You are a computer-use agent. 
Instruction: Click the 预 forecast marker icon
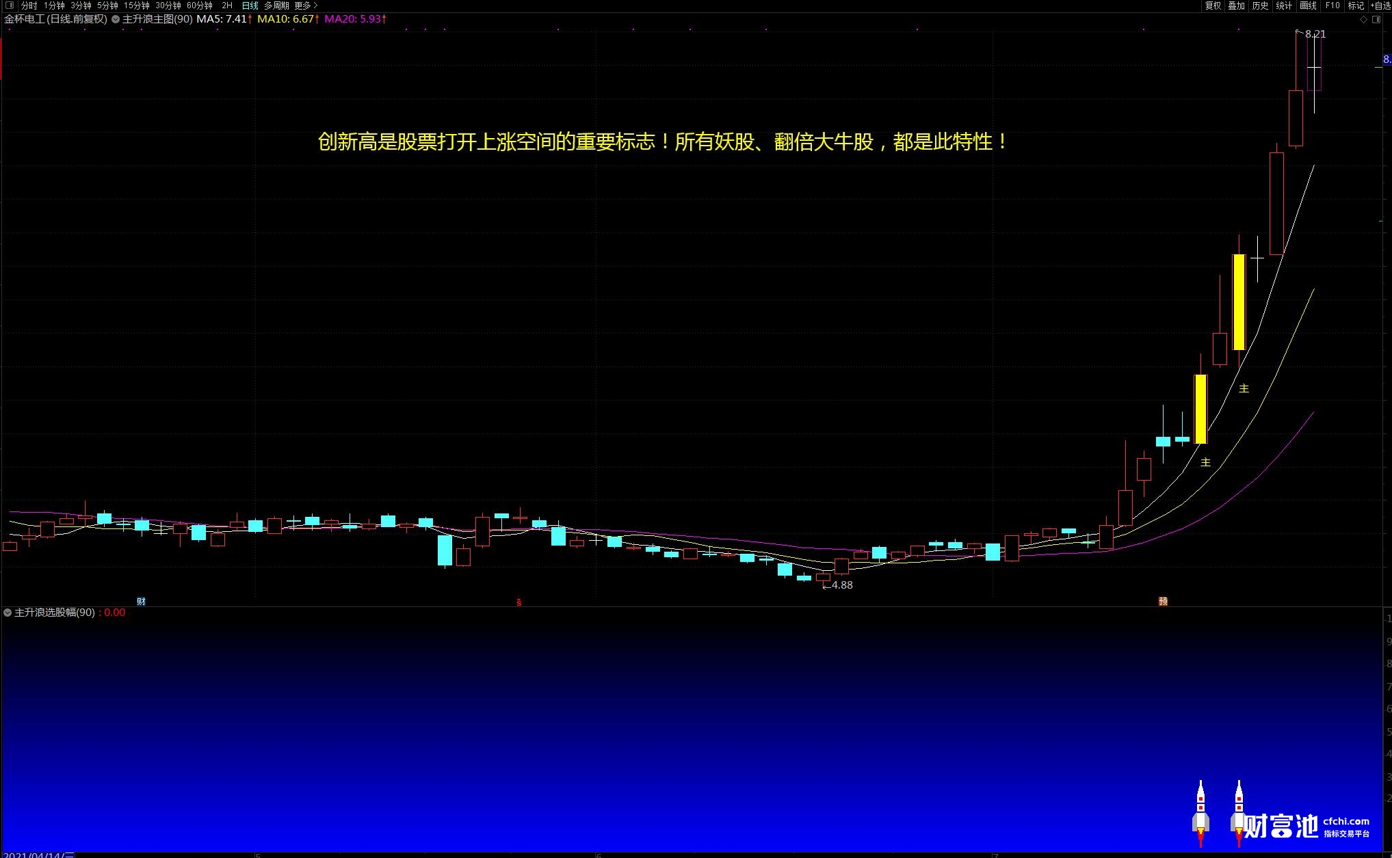pos(1163,601)
